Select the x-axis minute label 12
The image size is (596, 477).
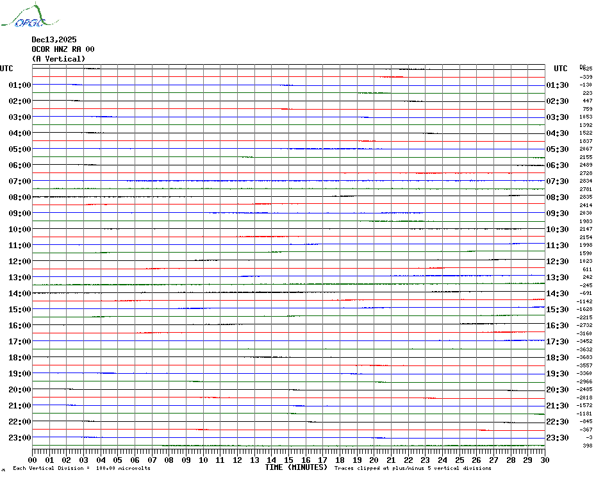tap(237, 460)
